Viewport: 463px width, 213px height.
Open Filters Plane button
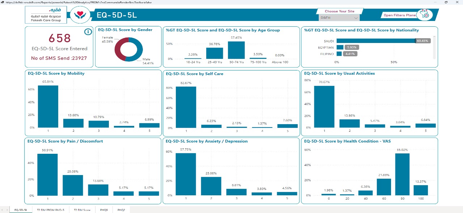[400, 15]
